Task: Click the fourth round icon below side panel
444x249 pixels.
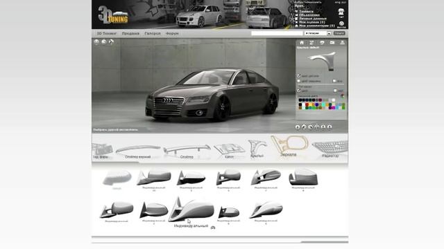Action: click(317, 127)
